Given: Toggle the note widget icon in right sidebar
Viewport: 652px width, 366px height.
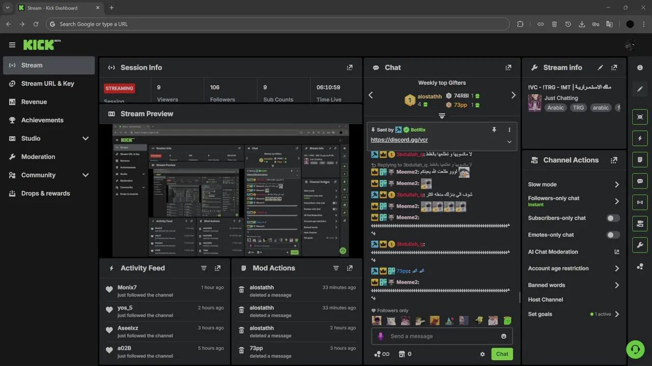Looking at the screenshot, I should pos(640,160).
